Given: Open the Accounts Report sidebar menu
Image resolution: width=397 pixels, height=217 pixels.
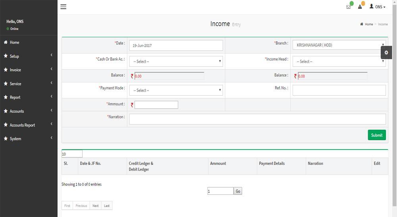Looking at the screenshot, I should pyautogui.click(x=29, y=125).
